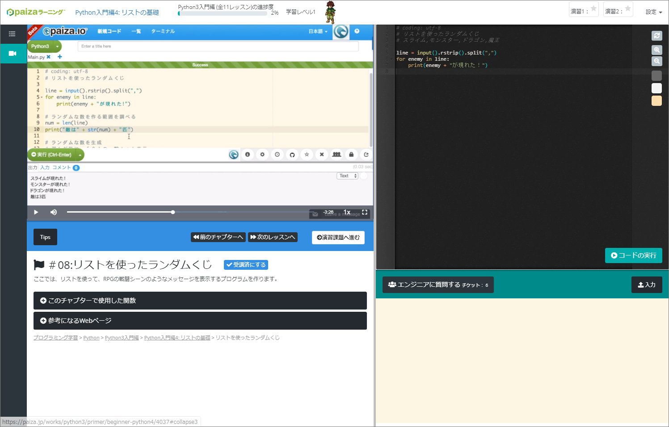Click the refresh editor icon

click(x=656, y=36)
